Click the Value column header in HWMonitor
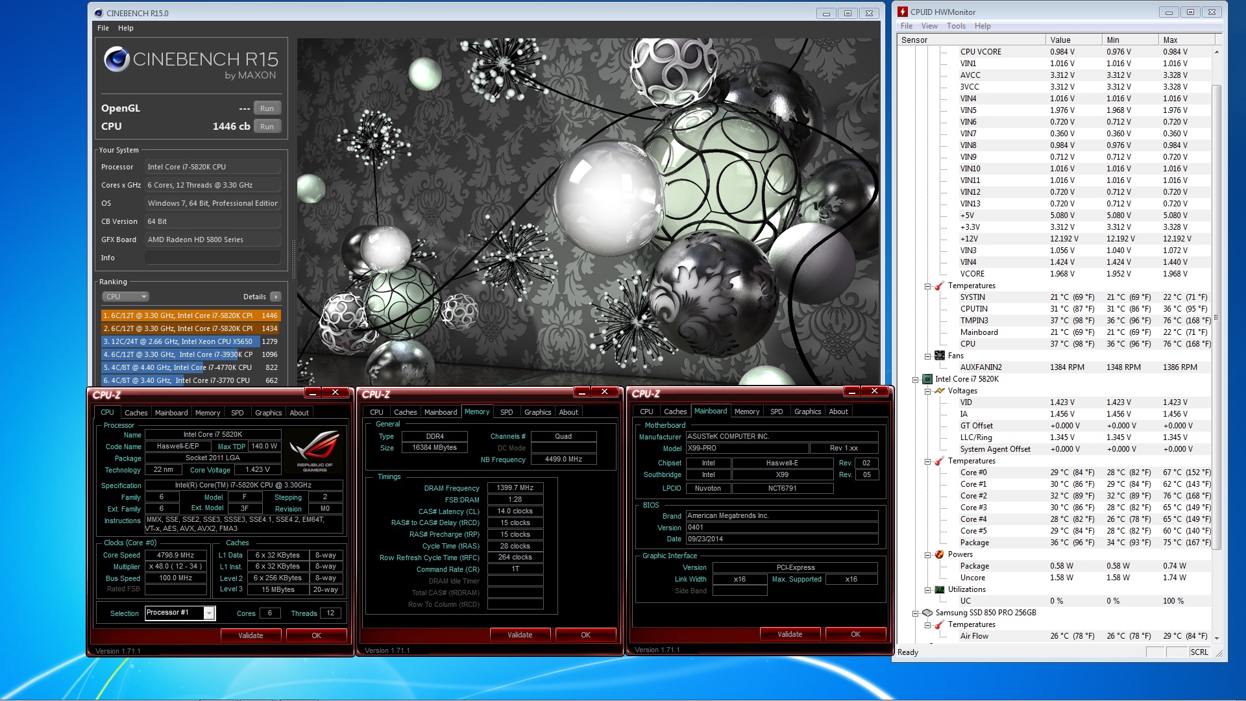This screenshot has height=701, width=1246. (1073, 40)
